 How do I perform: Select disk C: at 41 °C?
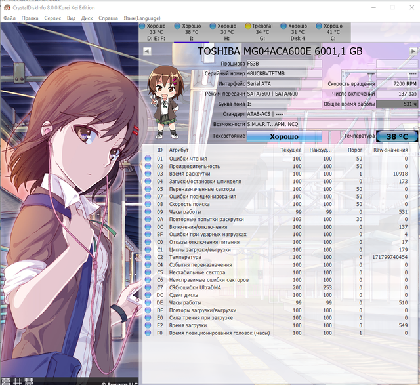coord(333,32)
